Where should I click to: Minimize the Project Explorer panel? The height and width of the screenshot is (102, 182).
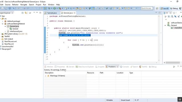(37, 12)
